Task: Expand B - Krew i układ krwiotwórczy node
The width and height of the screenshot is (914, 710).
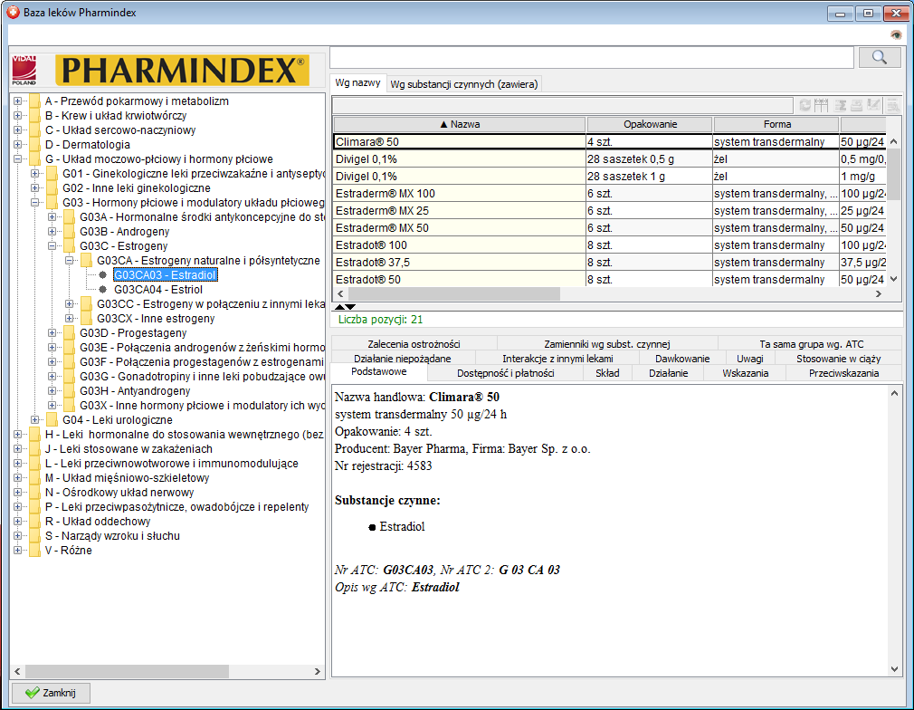Action: pyautogui.click(x=17, y=116)
